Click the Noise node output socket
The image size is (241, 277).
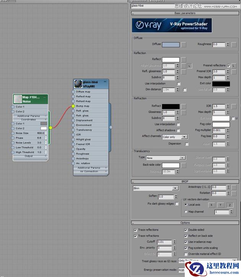click(x=50, y=128)
